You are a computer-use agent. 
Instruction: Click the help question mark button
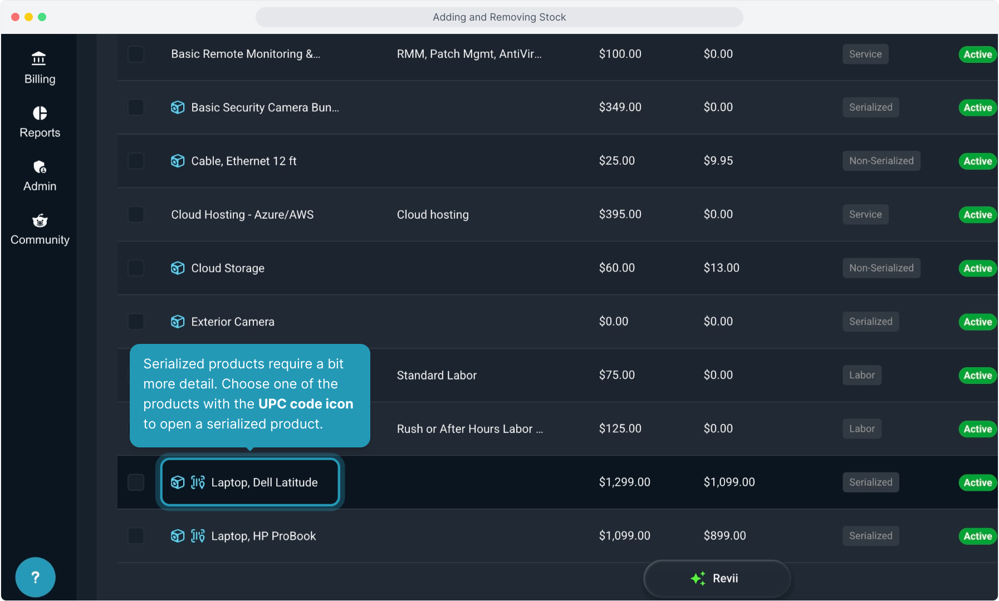pos(35,577)
